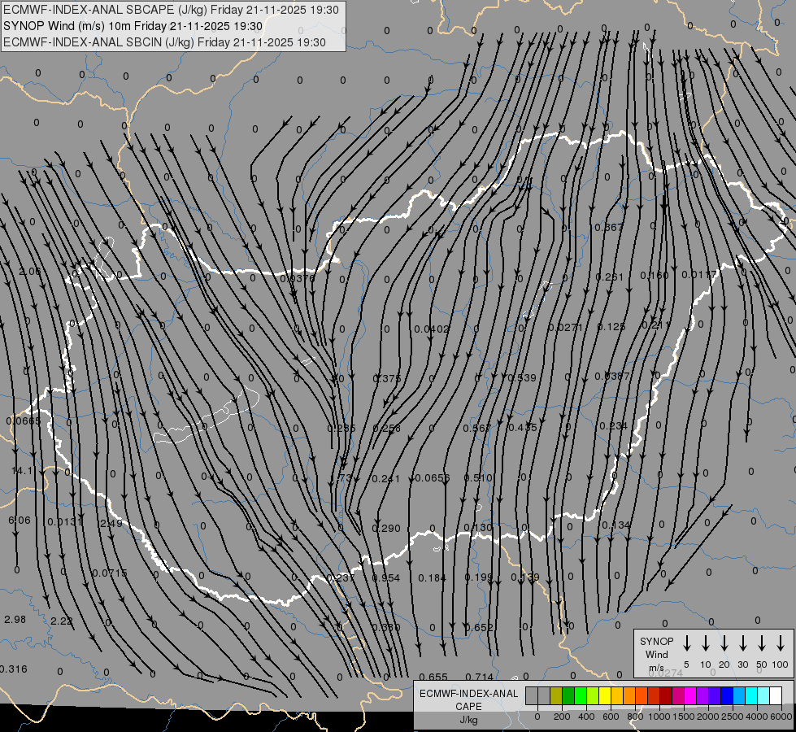Click the map value 0.316
796x732 pixels.
coord(13,669)
